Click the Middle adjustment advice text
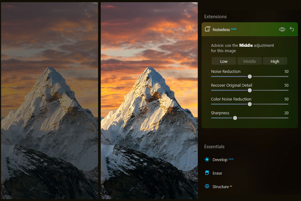Image resolution: width=301 pixels, height=201 pixels. coord(242,48)
